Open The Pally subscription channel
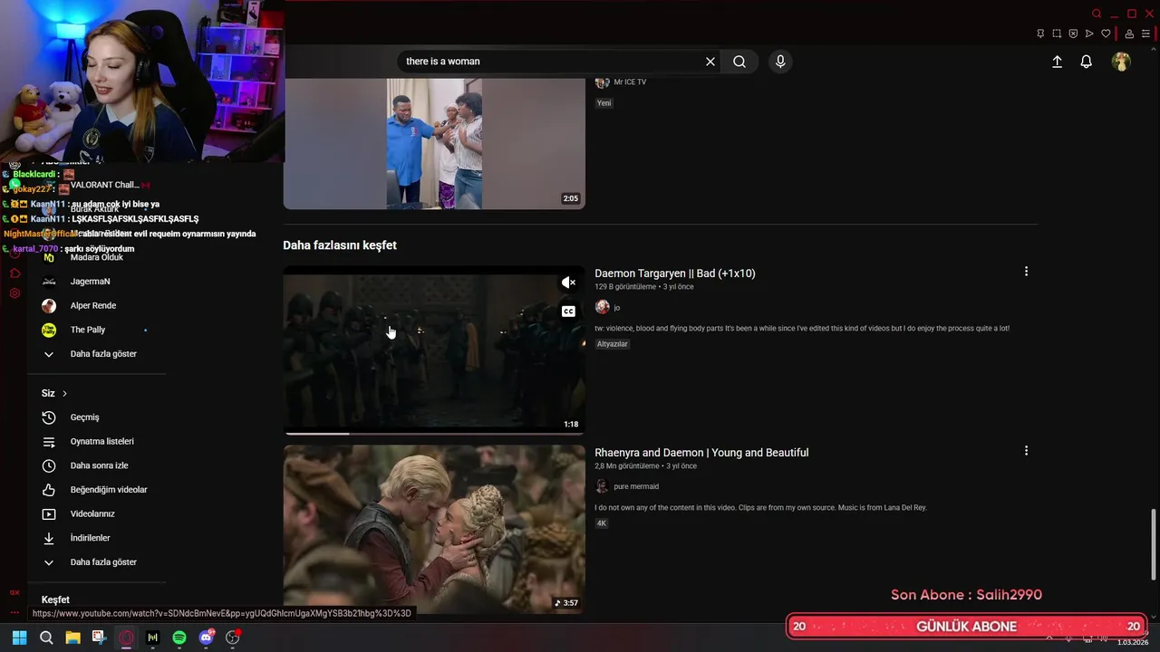Screen dimensions: 1160x652 [x=88, y=330]
